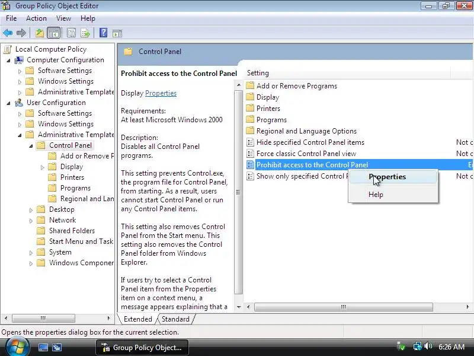Click the 6:26 AM taskbar clock
Image resolution: width=474 pixels, height=356 pixels.
coord(451,347)
